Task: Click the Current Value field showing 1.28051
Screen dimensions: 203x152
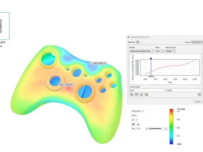Action: pos(184,90)
